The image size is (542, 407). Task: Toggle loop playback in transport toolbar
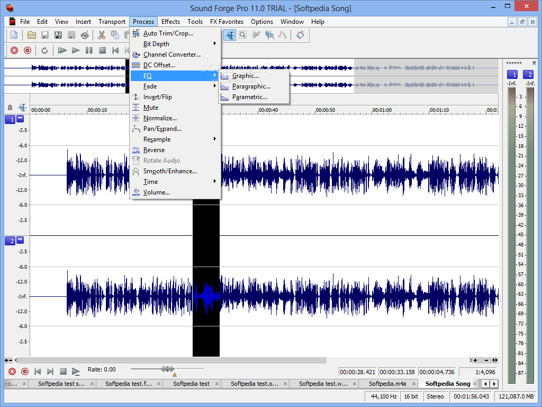click(44, 50)
